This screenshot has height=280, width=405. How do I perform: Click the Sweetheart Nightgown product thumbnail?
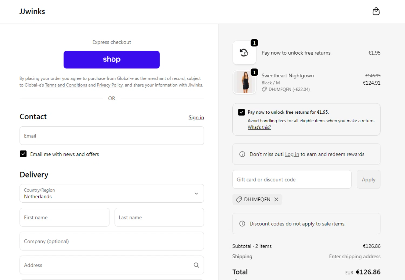244,82
